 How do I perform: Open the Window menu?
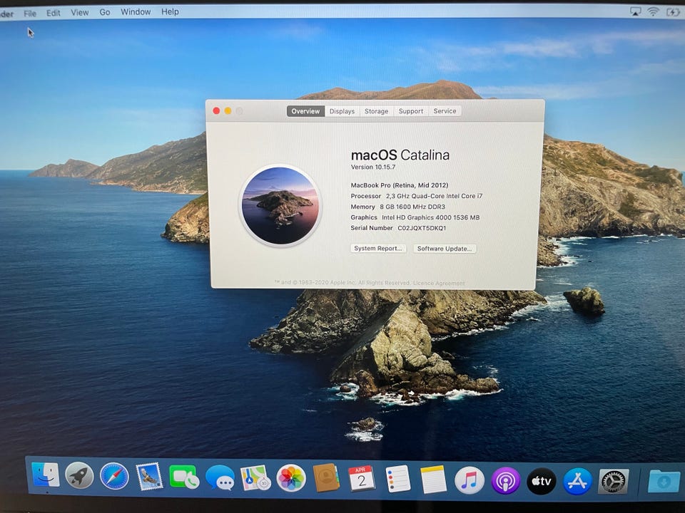(x=136, y=12)
